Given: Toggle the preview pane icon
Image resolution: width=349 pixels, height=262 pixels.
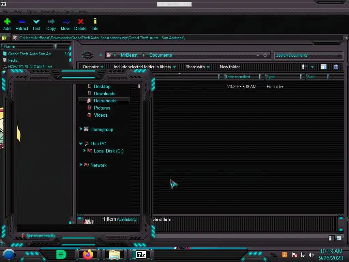Looking at the screenshot, I should click(x=324, y=67).
